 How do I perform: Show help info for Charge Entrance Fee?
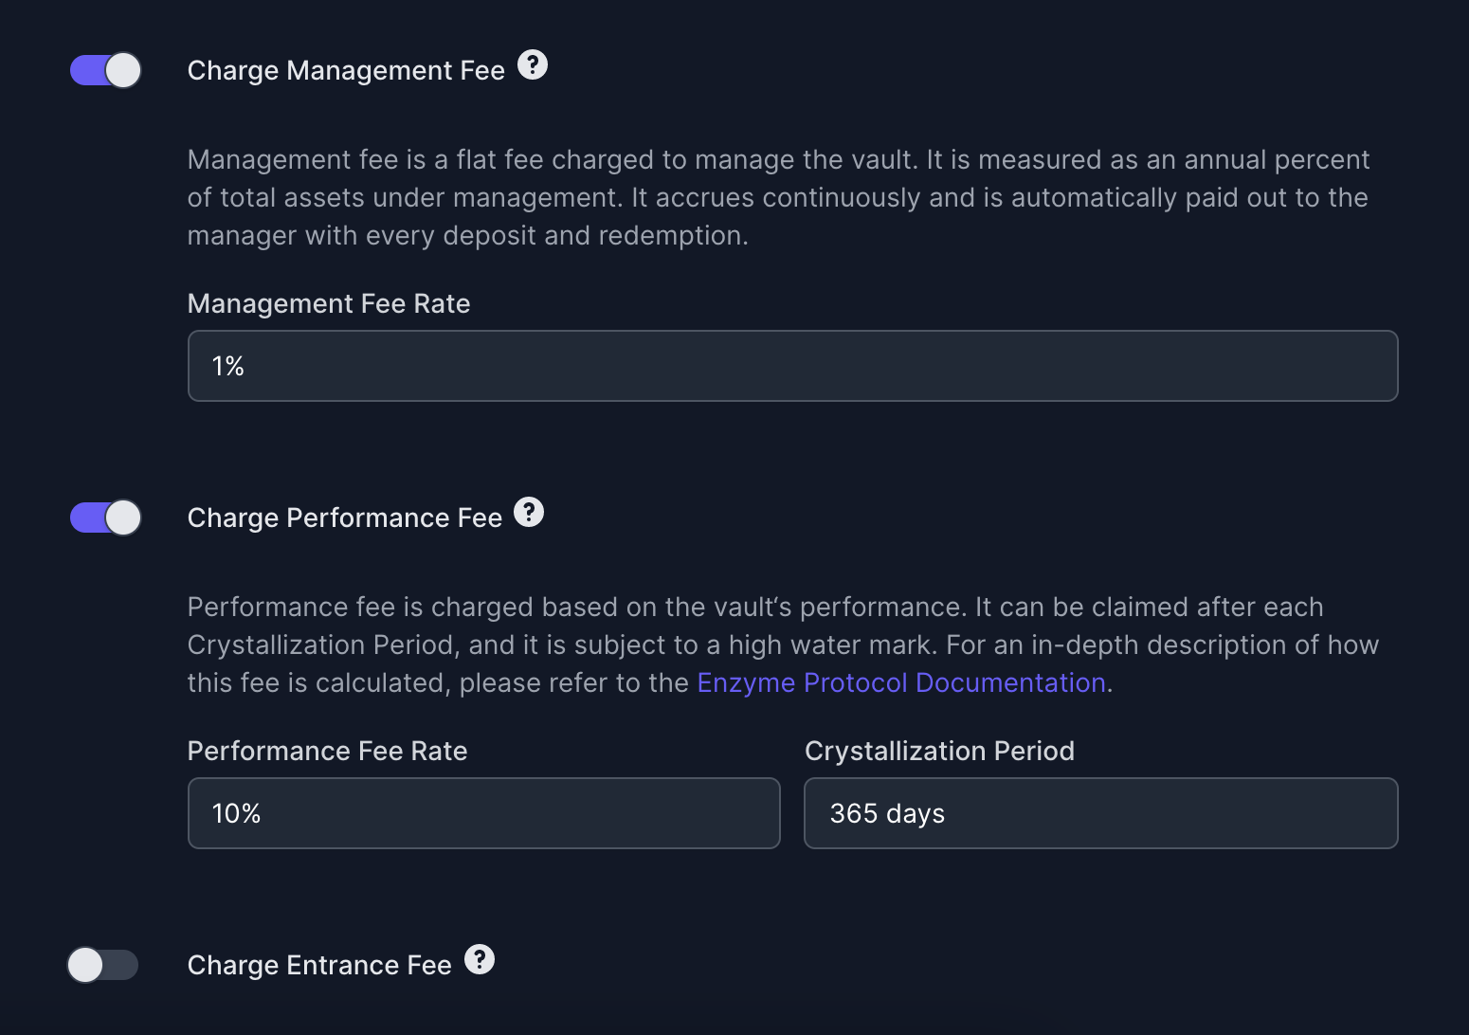click(480, 960)
